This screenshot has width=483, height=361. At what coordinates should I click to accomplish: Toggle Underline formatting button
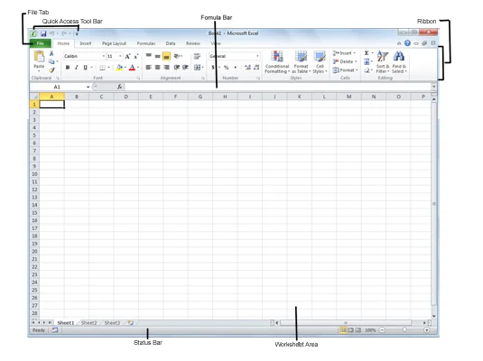[x=86, y=68]
